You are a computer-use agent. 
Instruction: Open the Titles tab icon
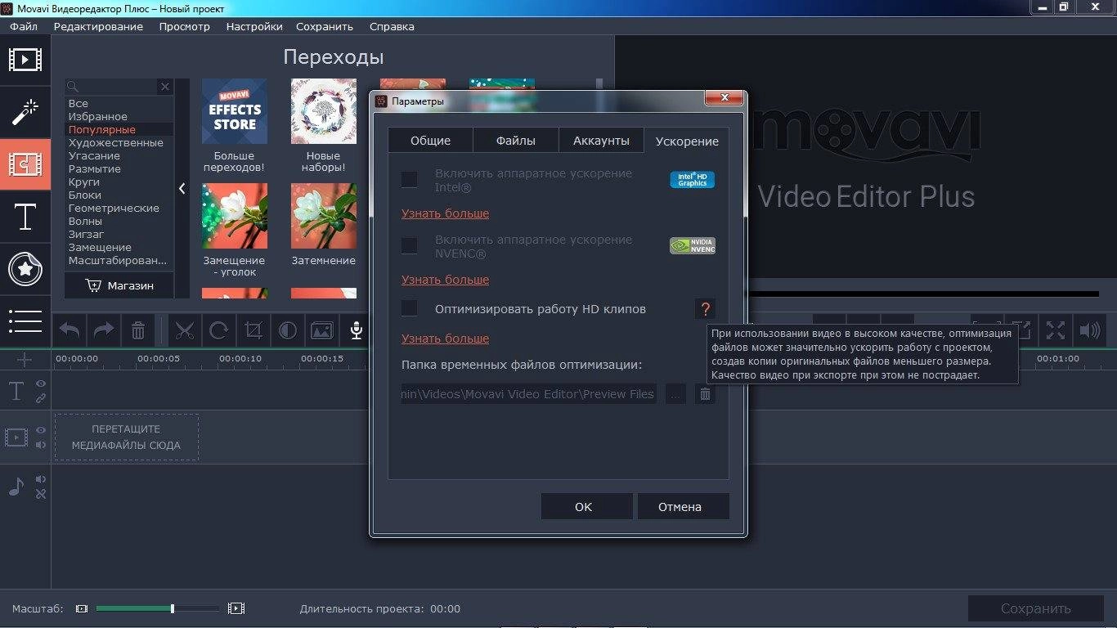pyautogui.click(x=25, y=217)
